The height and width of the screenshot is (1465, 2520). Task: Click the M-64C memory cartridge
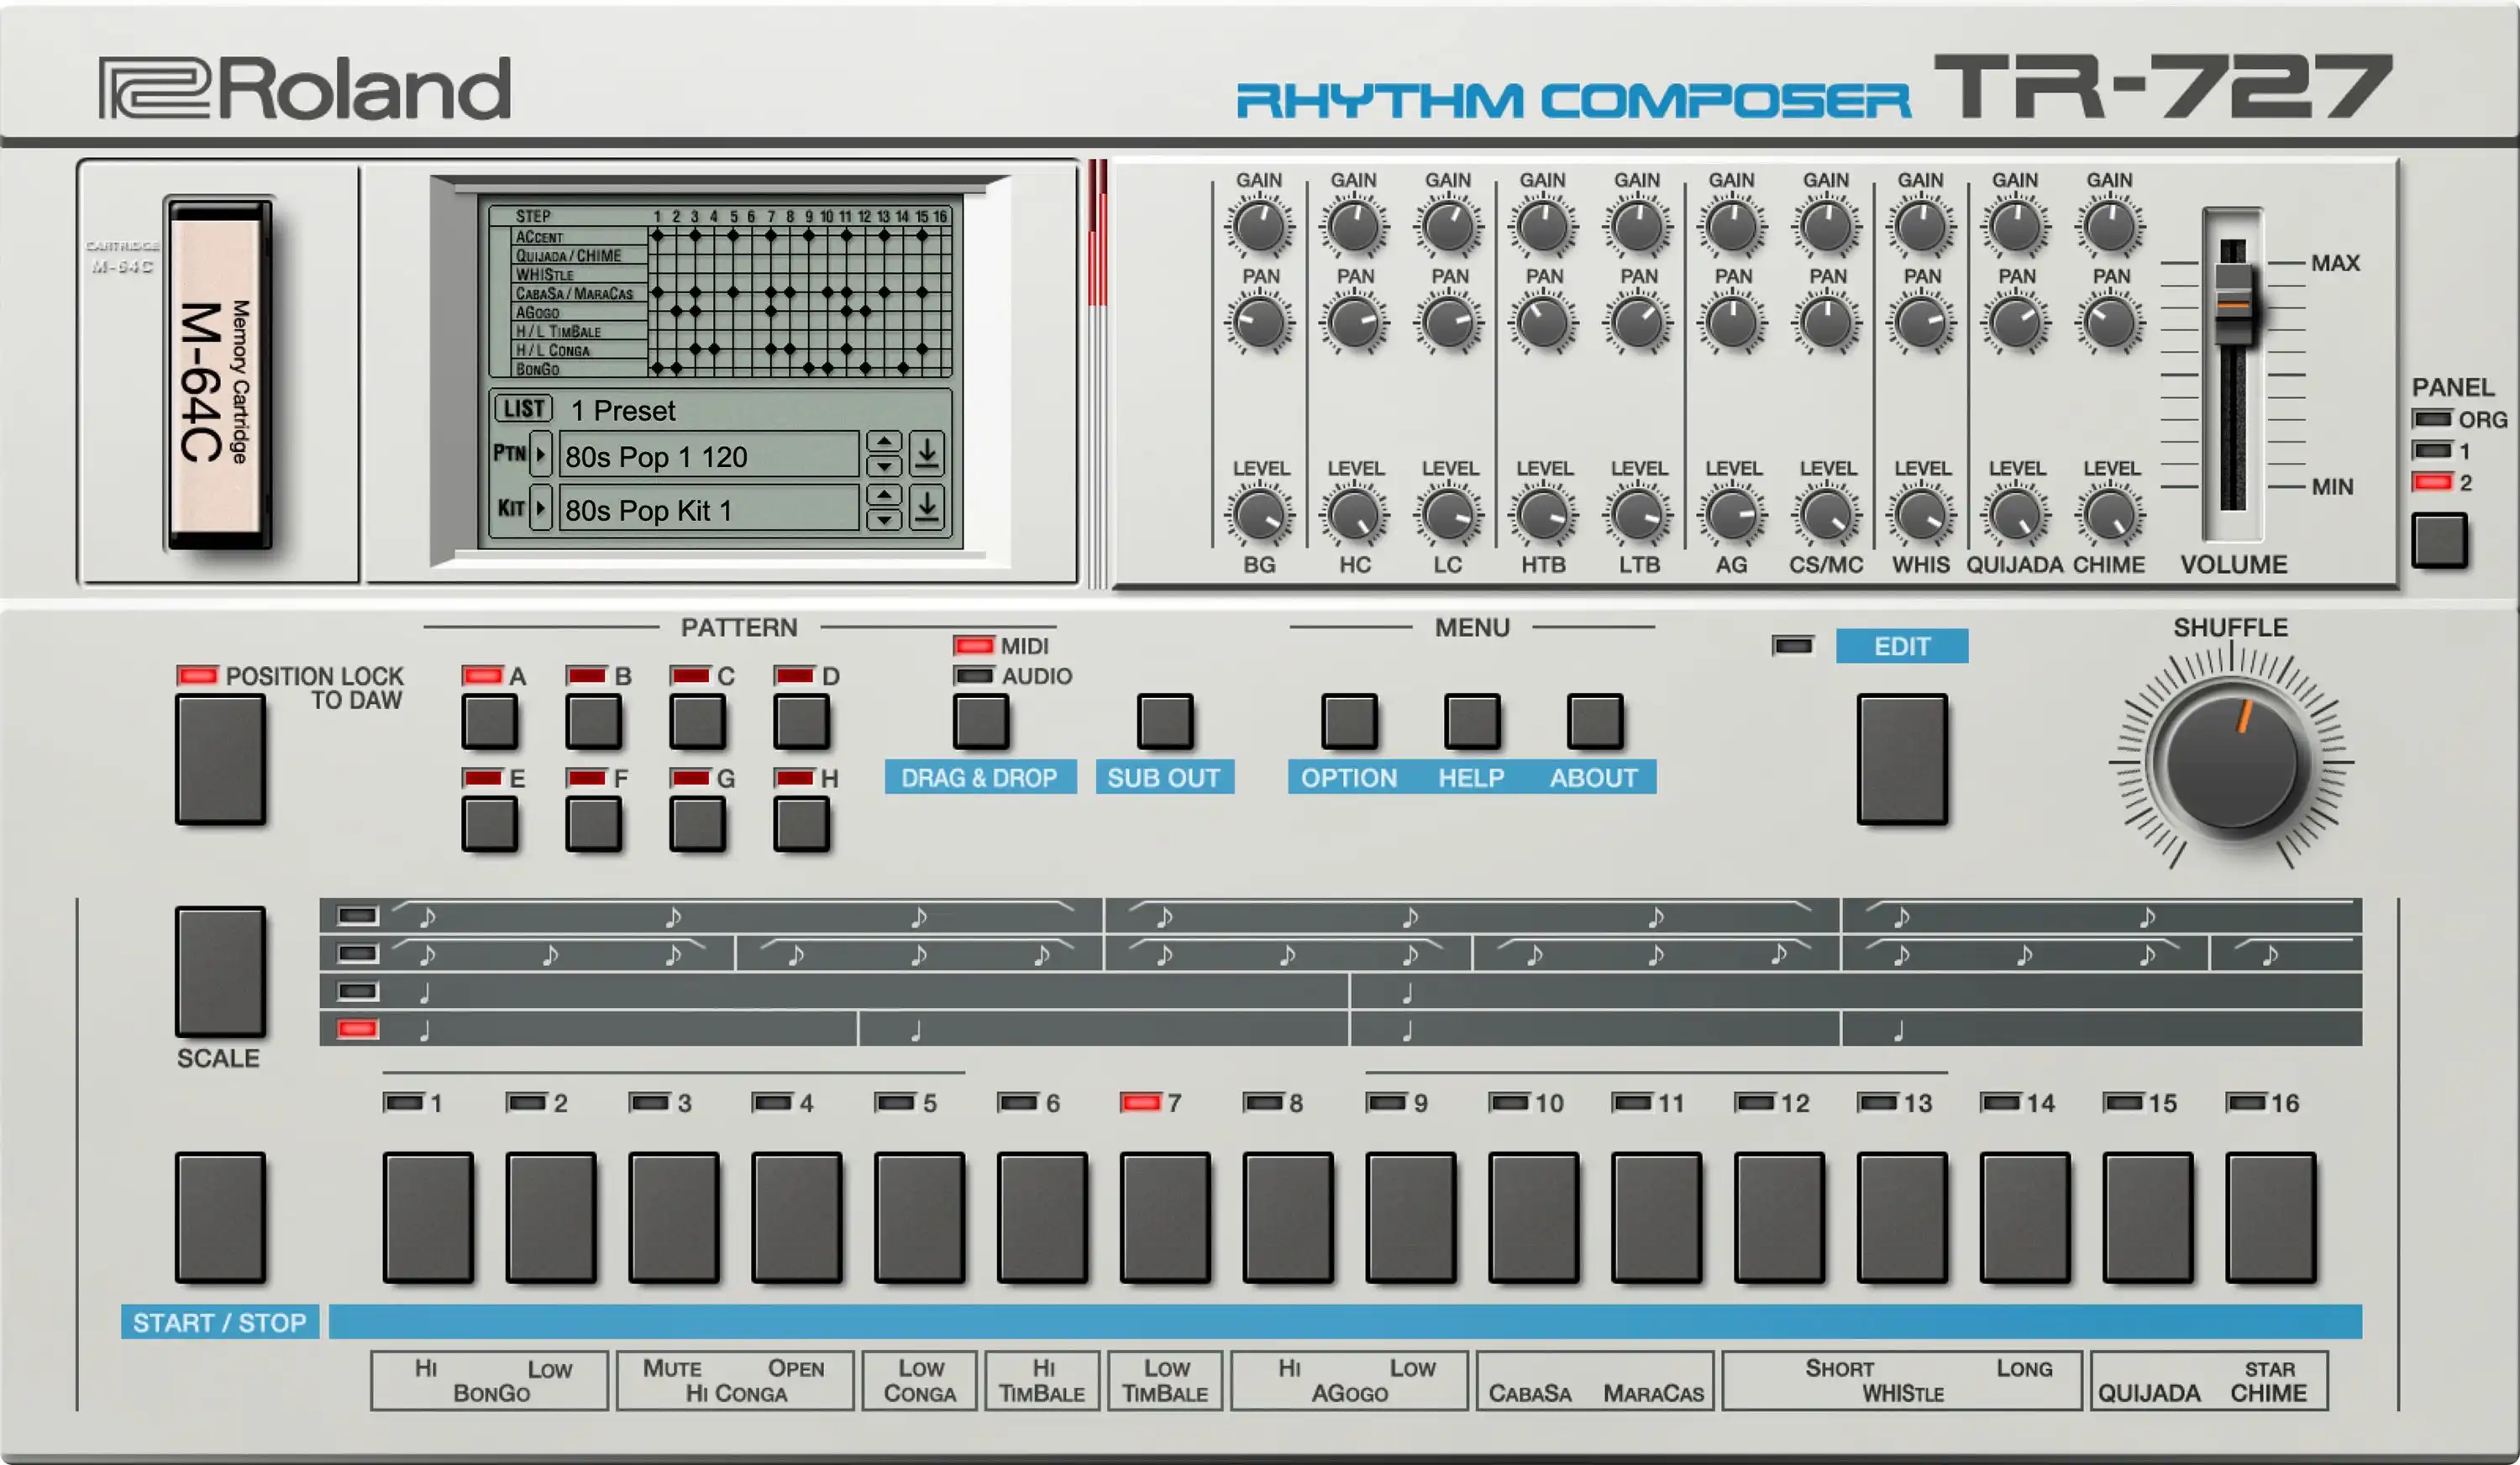tap(219, 375)
